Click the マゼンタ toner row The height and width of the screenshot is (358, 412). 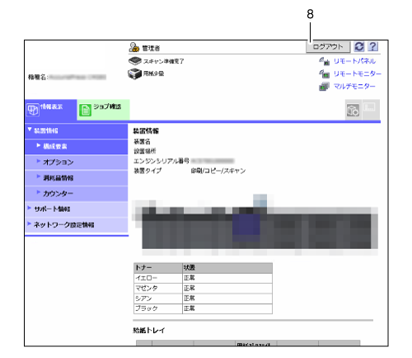click(203, 289)
